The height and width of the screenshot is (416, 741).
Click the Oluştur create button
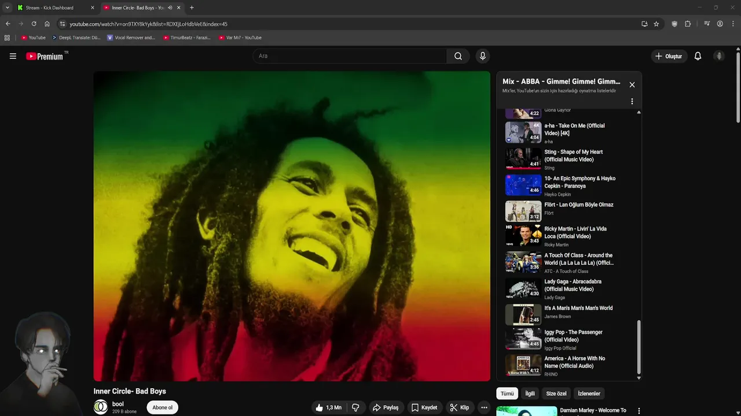click(x=669, y=56)
